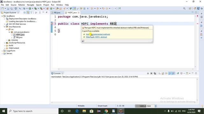Click the New Java Class icon
The height and width of the screenshot is (114, 204).
coord(51,9)
